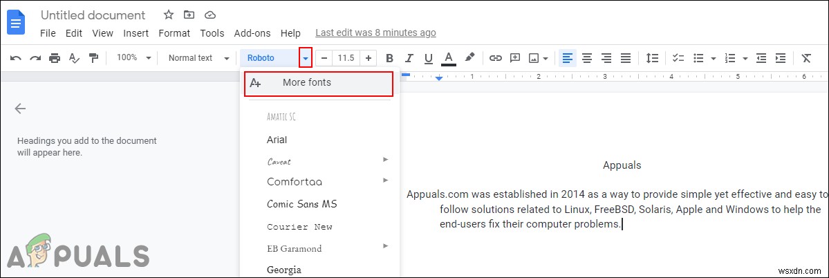Set right text alignment
Image resolution: width=829 pixels, height=278 pixels.
[606, 58]
